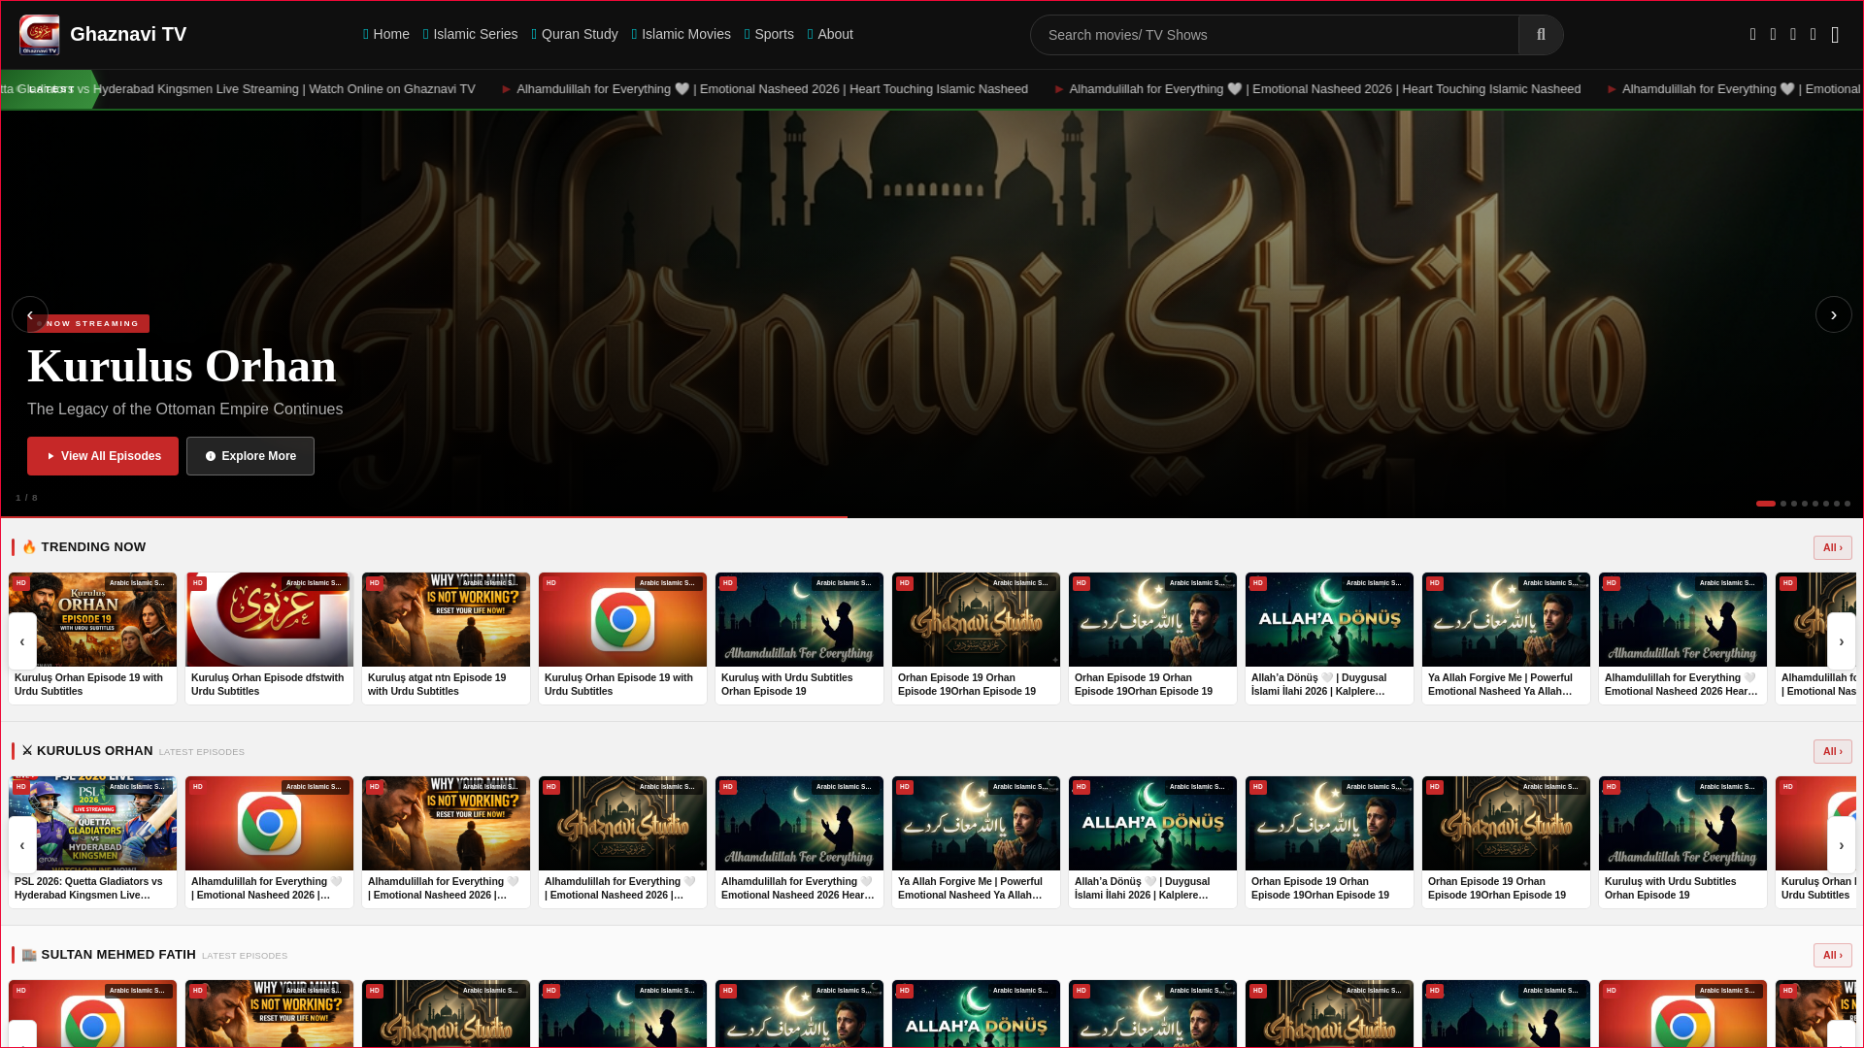Select the fourth slide indicator dot
1864x1048 pixels.
tap(1805, 504)
